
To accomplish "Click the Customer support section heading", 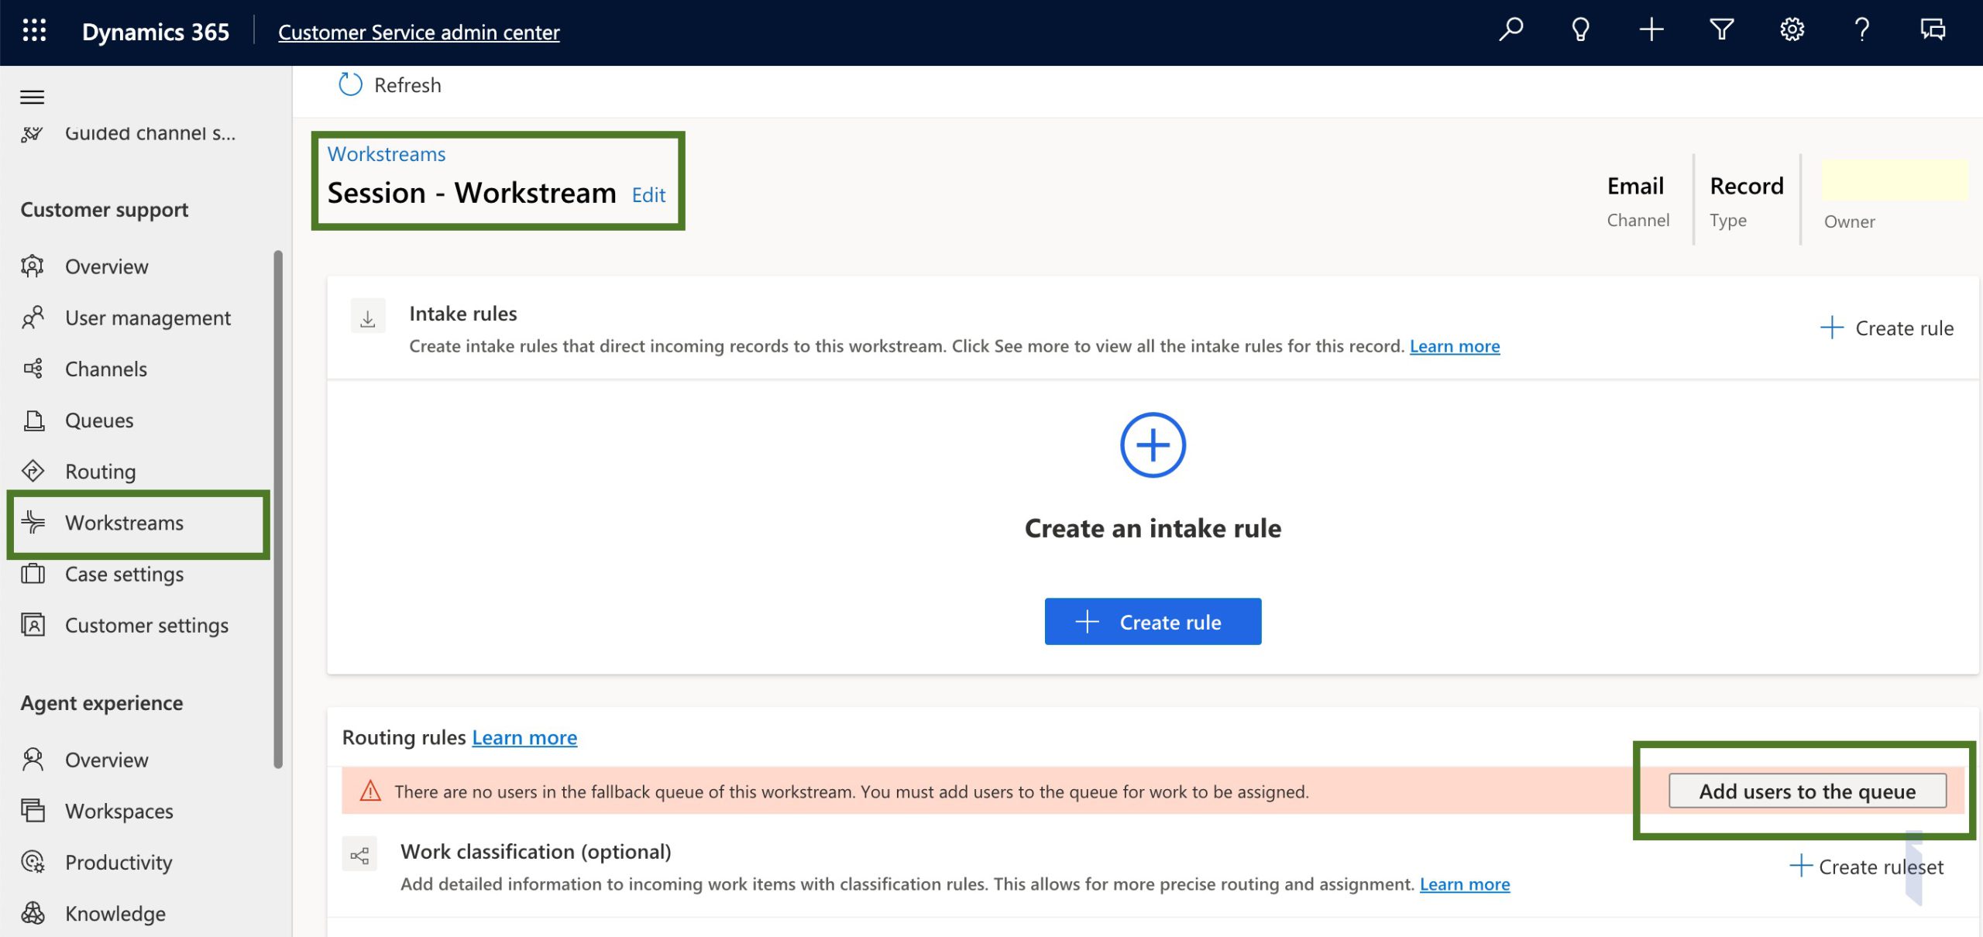I will point(105,210).
